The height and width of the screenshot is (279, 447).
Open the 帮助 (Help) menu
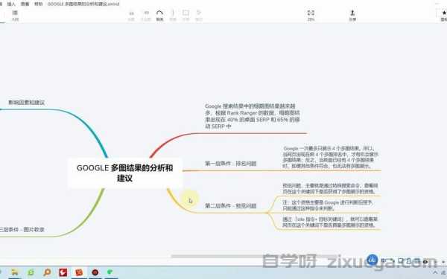39,4
